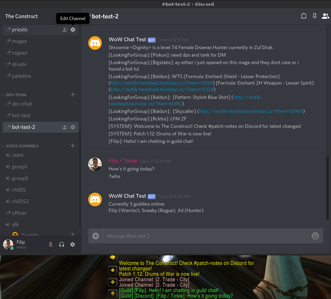Open WoW Chat Test avatar at 12:31 AM

(95, 43)
